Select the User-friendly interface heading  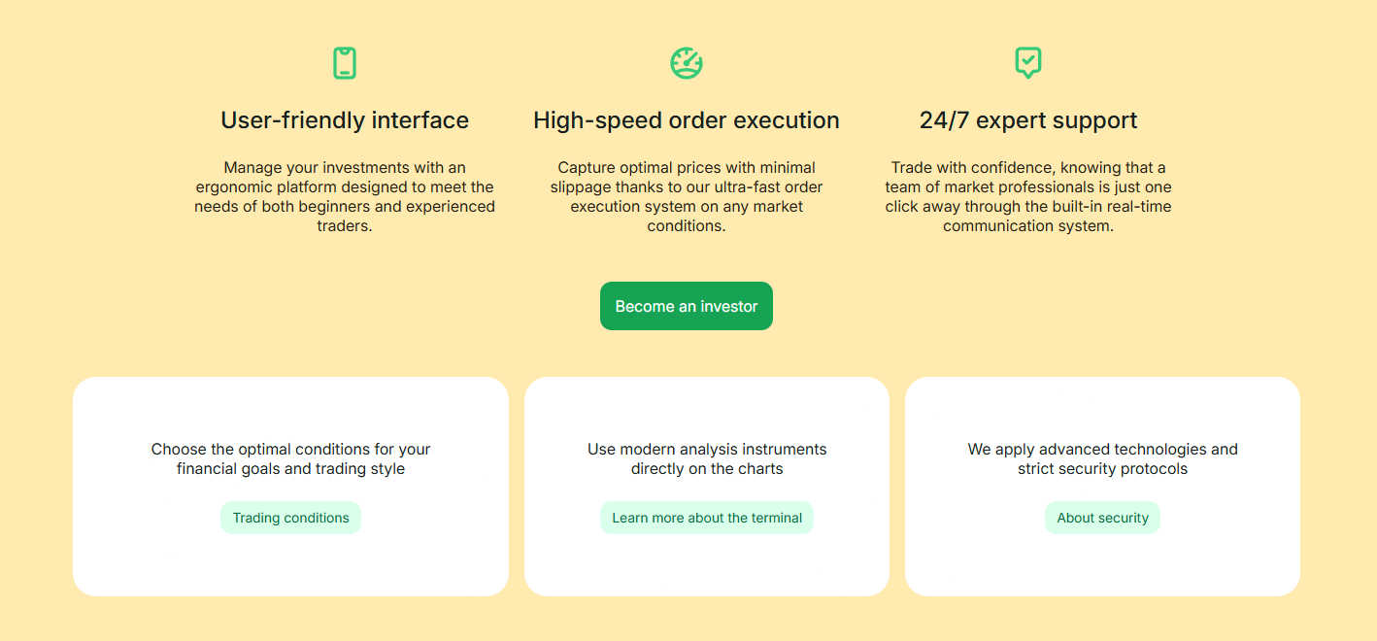[345, 120]
